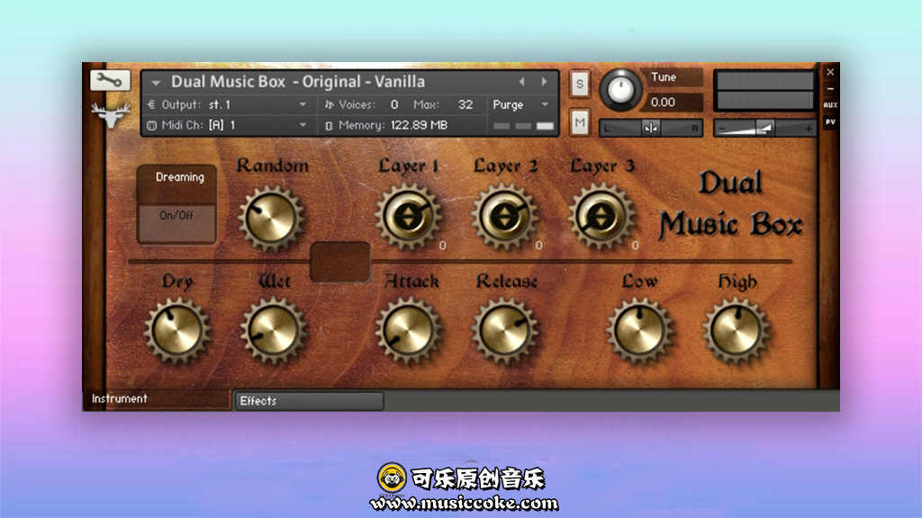Click the S solo button
The image size is (922, 518).
click(x=580, y=85)
